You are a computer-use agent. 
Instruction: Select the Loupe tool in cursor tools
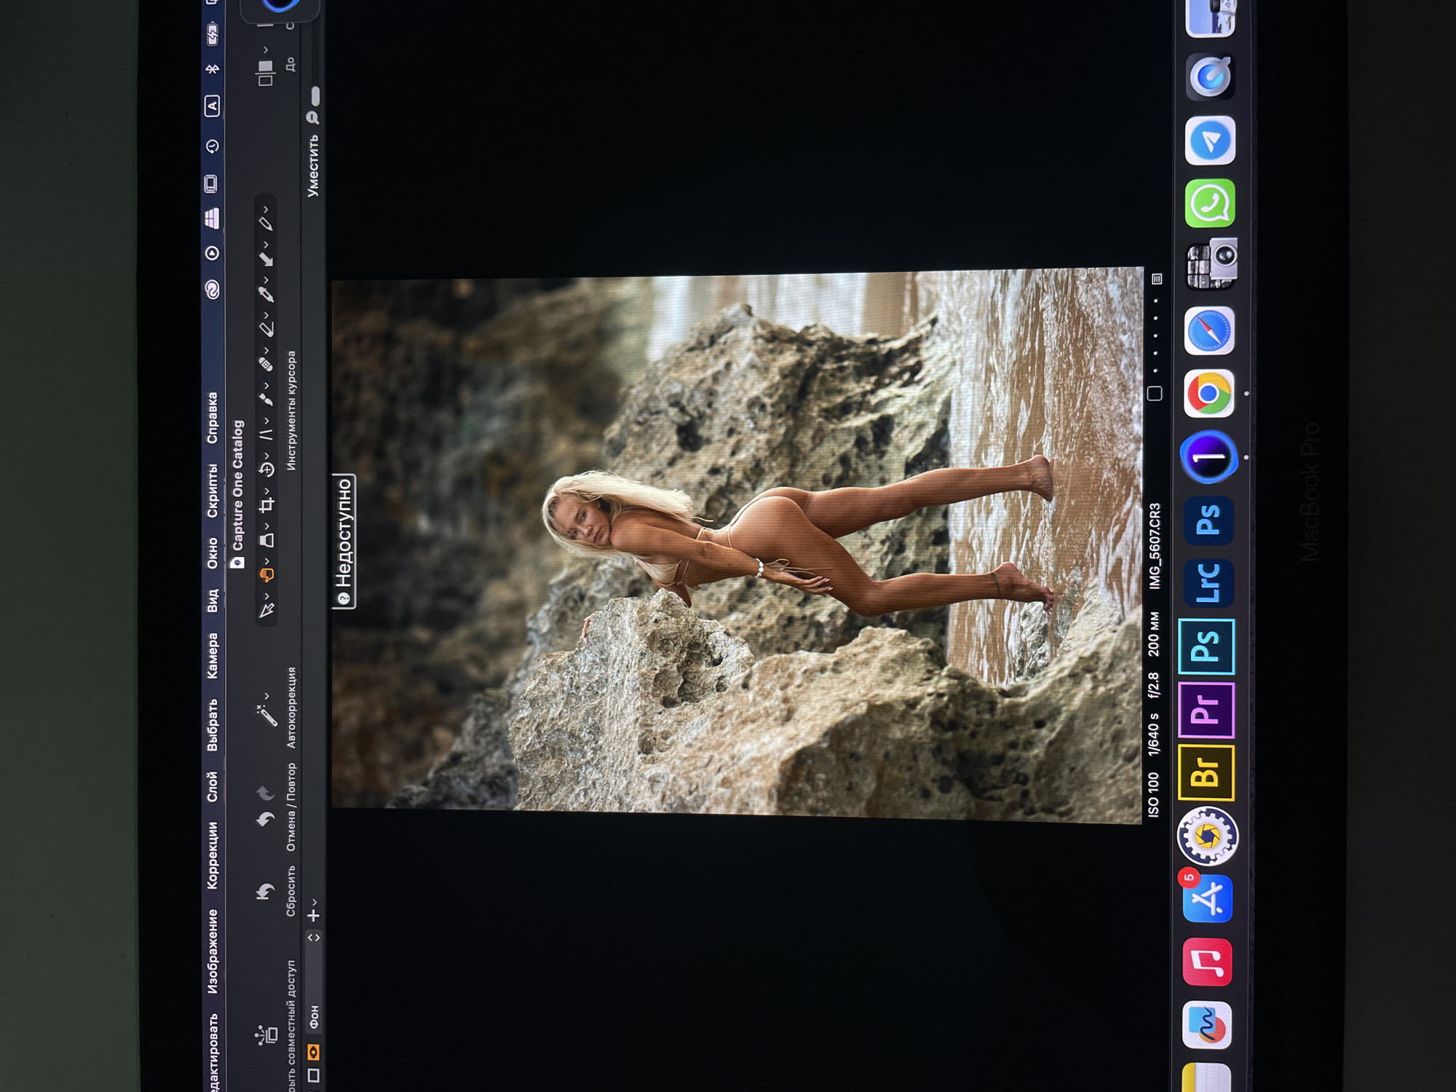pyautogui.click(x=266, y=540)
